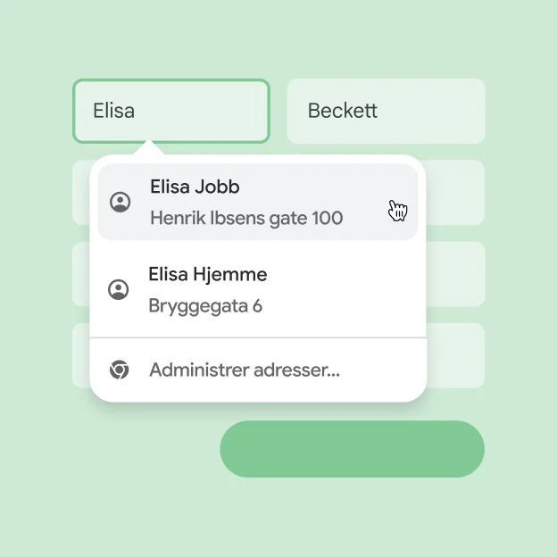Viewport: 557px width, 557px height.
Task: Click the profile icon beside Elisa Hjemme
Action: point(118,290)
